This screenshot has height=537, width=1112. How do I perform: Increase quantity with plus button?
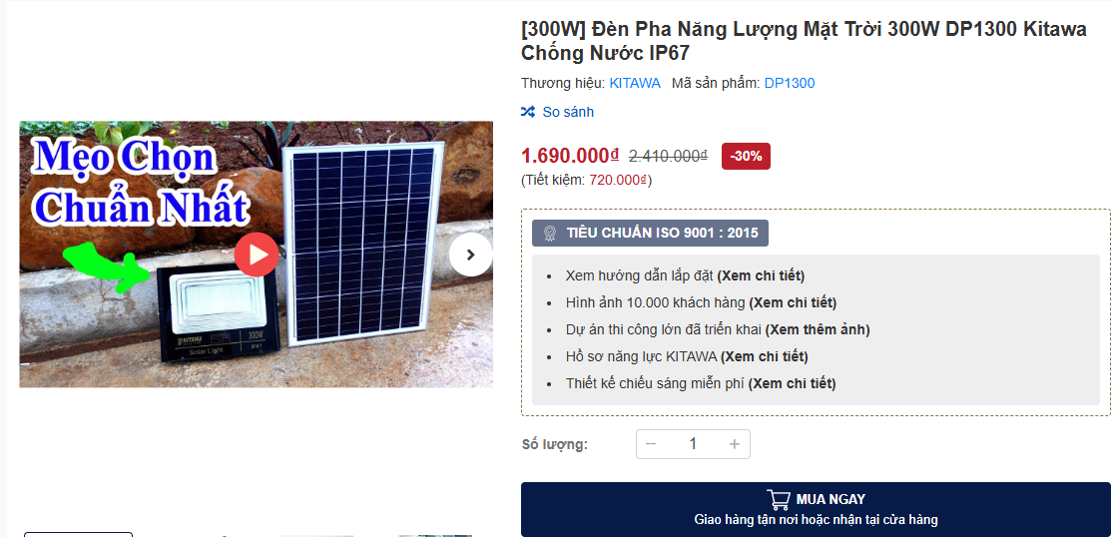[x=735, y=444]
